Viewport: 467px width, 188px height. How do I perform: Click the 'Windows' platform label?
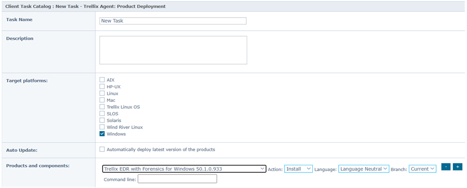[x=116, y=134]
